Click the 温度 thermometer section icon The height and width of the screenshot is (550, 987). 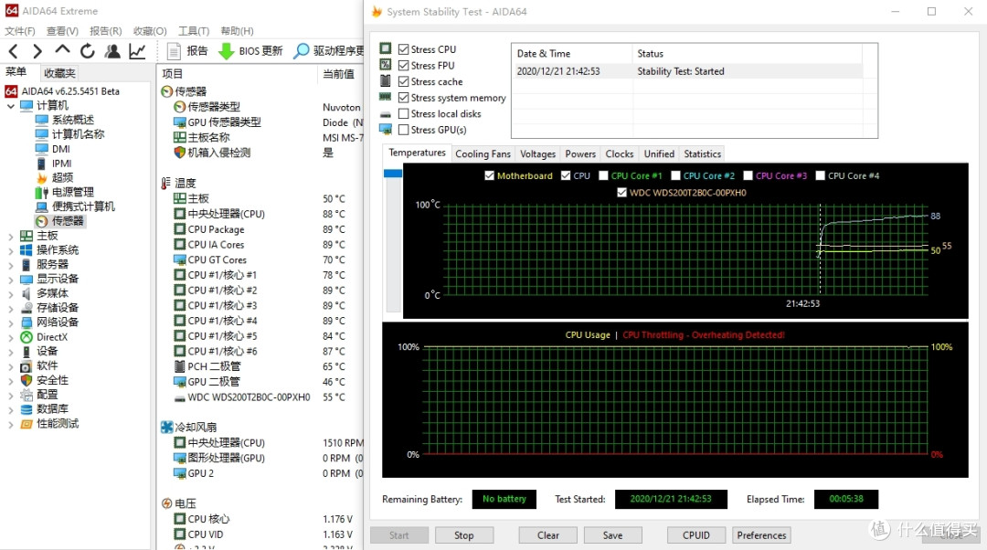(x=165, y=183)
